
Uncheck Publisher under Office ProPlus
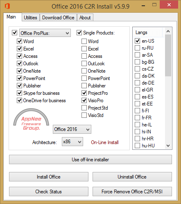click(x=19, y=86)
